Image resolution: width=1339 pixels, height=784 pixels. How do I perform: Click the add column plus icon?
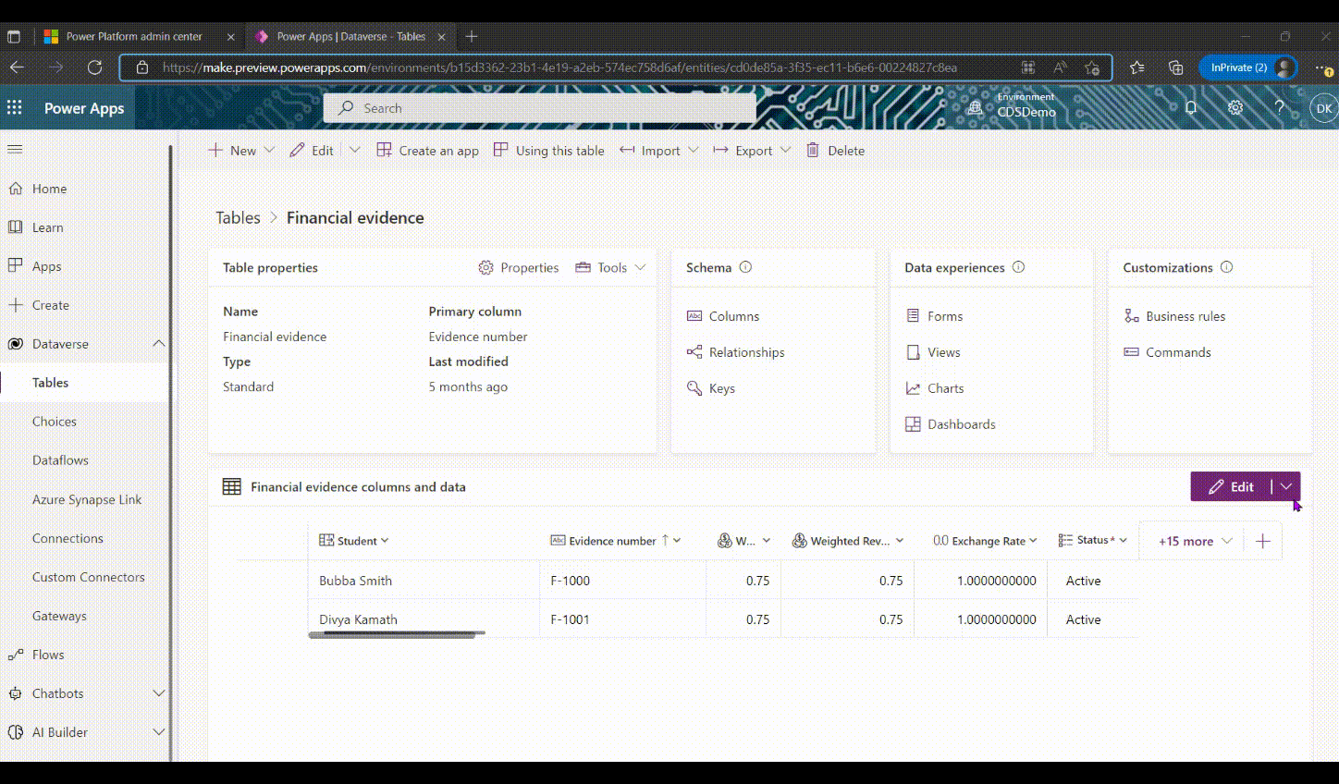(x=1263, y=541)
